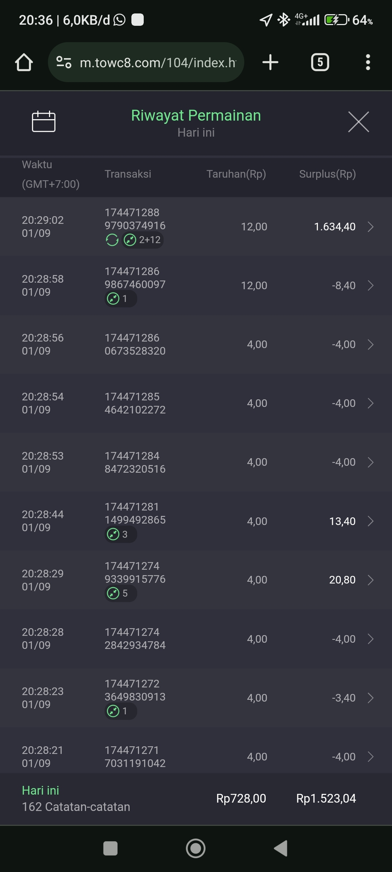Expand the 20:29:02 transaction details chevron
This screenshot has height=872, width=392.
click(x=370, y=227)
